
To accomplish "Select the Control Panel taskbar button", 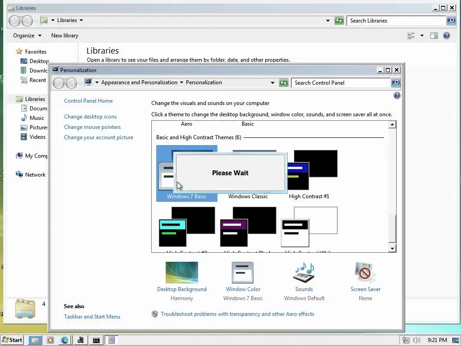I will pyautogui.click(x=112, y=340).
